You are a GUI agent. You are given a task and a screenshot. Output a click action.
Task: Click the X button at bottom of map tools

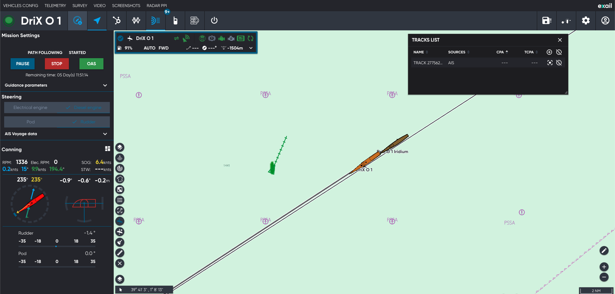click(x=120, y=263)
